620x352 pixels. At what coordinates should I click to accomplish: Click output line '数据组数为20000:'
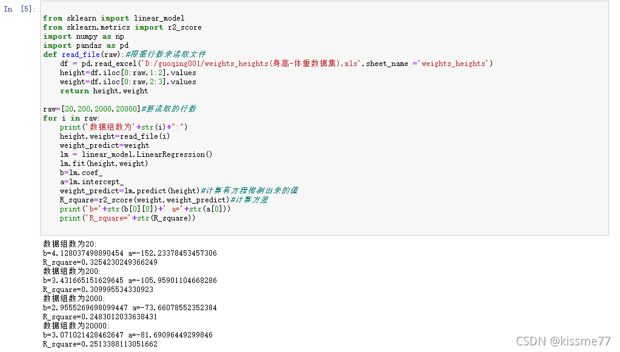click(x=76, y=326)
